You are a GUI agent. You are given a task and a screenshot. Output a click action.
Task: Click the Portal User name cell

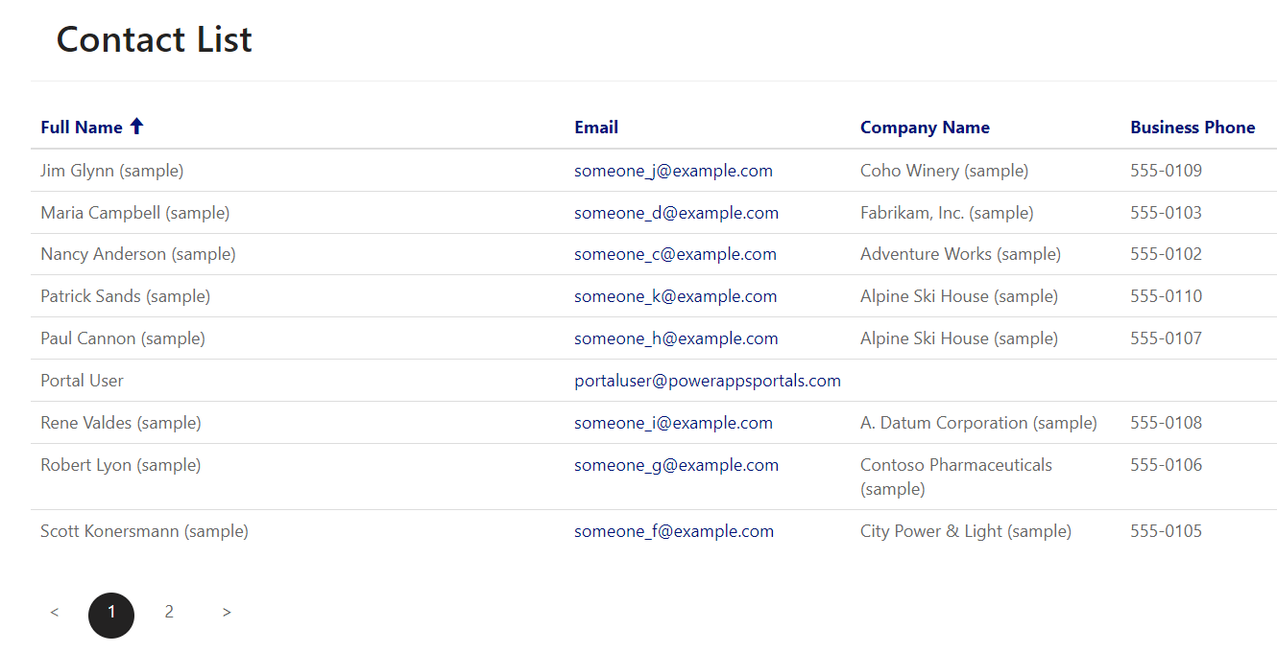(x=82, y=381)
